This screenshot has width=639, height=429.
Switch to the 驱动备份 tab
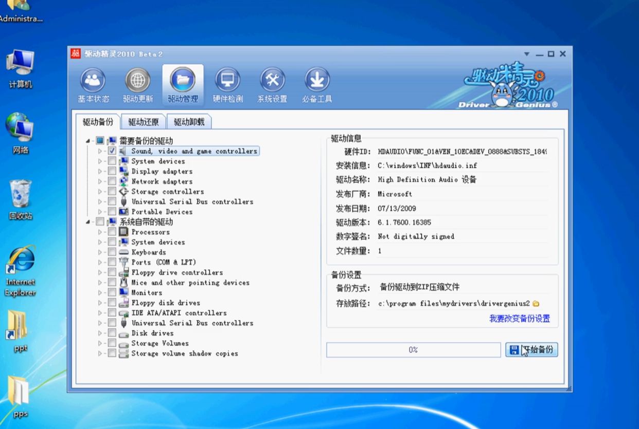(98, 122)
